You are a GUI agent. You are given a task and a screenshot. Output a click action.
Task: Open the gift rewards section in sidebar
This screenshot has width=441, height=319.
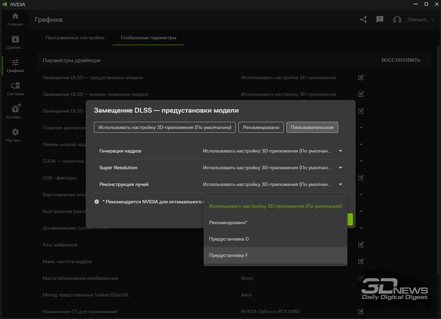click(15, 112)
